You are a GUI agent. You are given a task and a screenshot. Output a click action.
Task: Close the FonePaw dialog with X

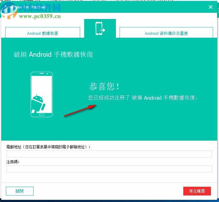click(211, 7)
